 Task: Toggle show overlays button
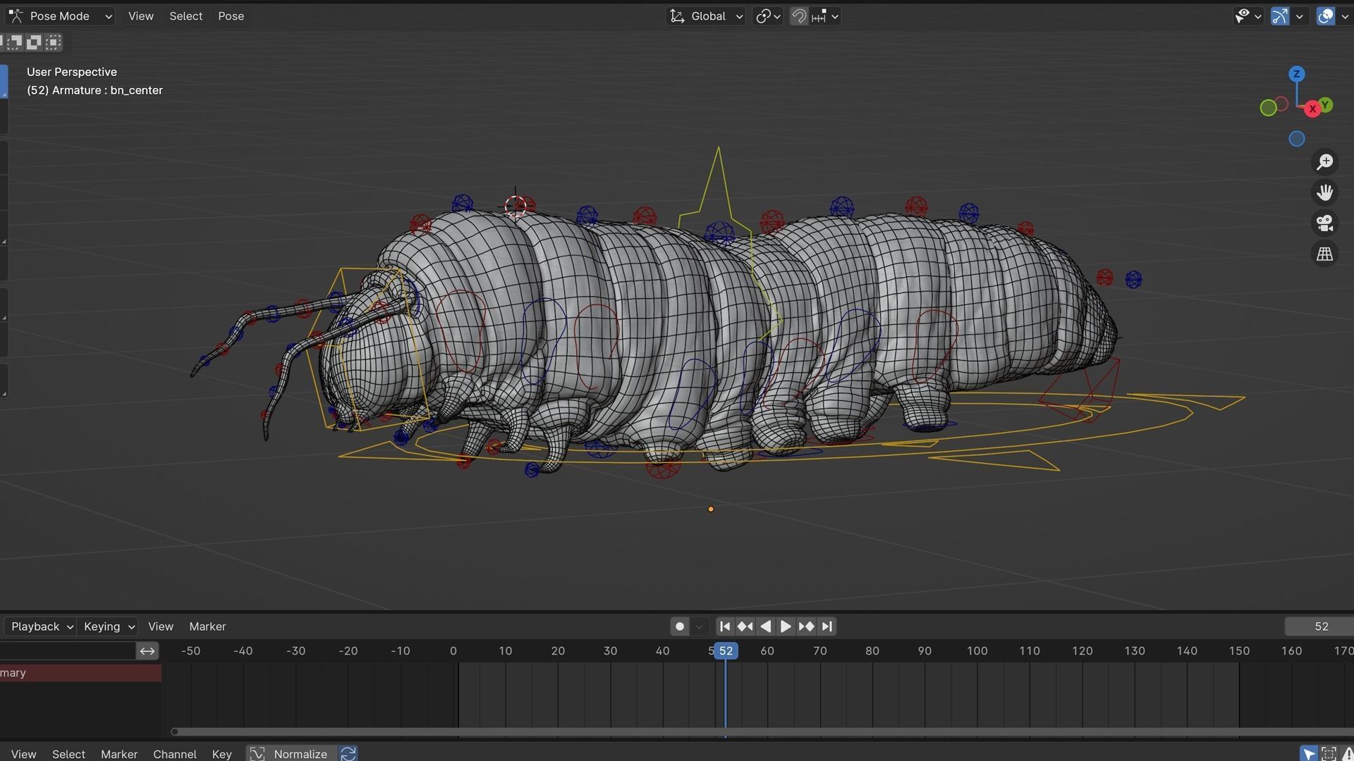(x=1325, y=16)
